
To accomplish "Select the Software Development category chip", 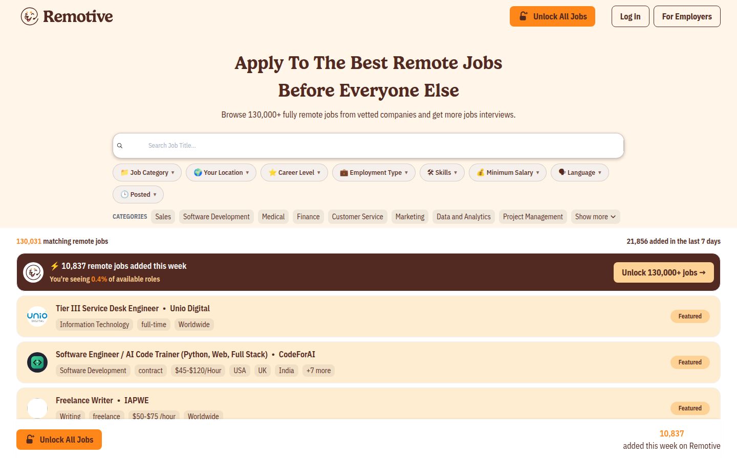I will point(216,217).
